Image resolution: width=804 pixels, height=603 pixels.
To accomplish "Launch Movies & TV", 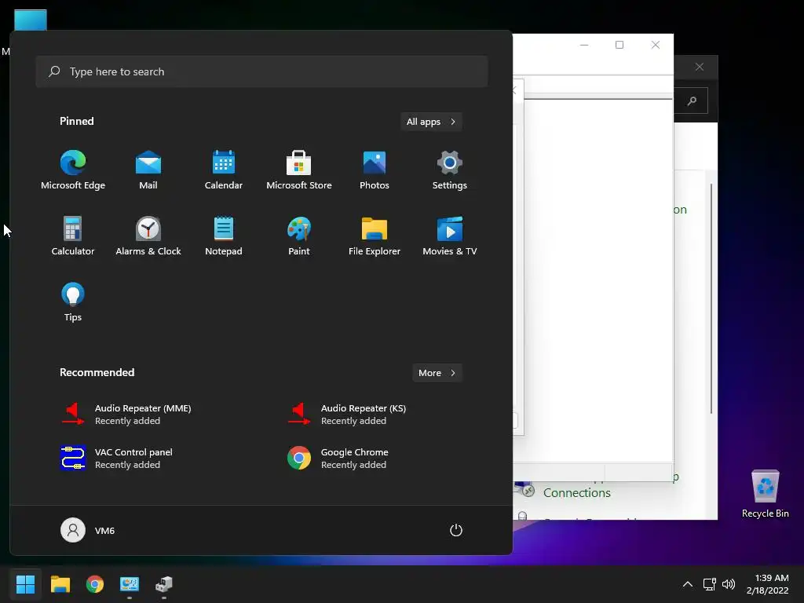I will pyautogui.click(x=450, y=236).
